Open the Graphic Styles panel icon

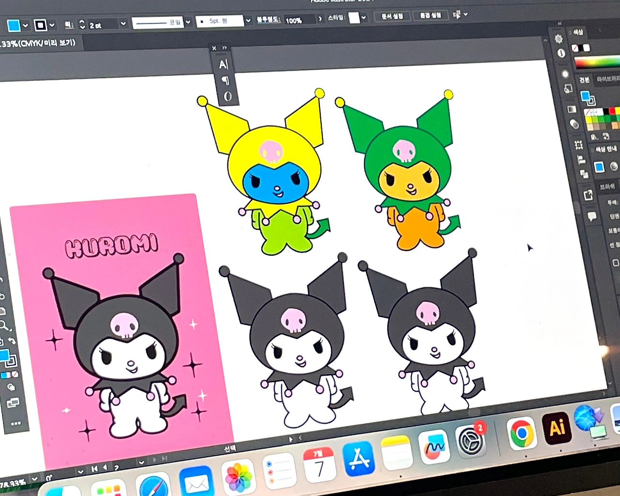(568, 89)
